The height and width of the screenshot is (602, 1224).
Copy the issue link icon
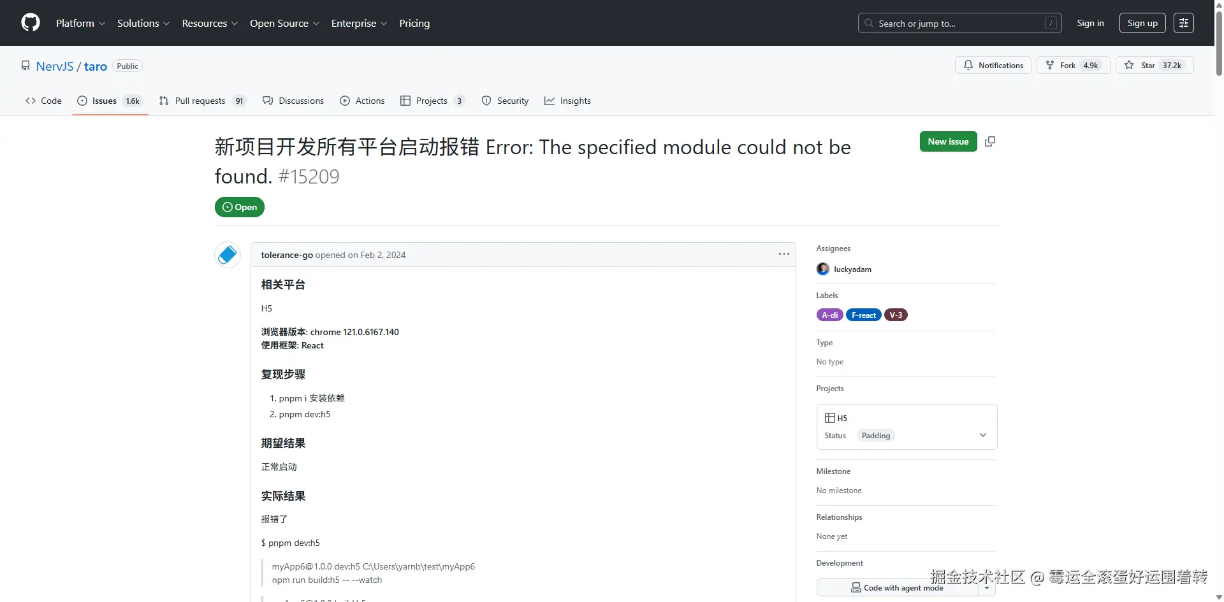pos(990,141)
